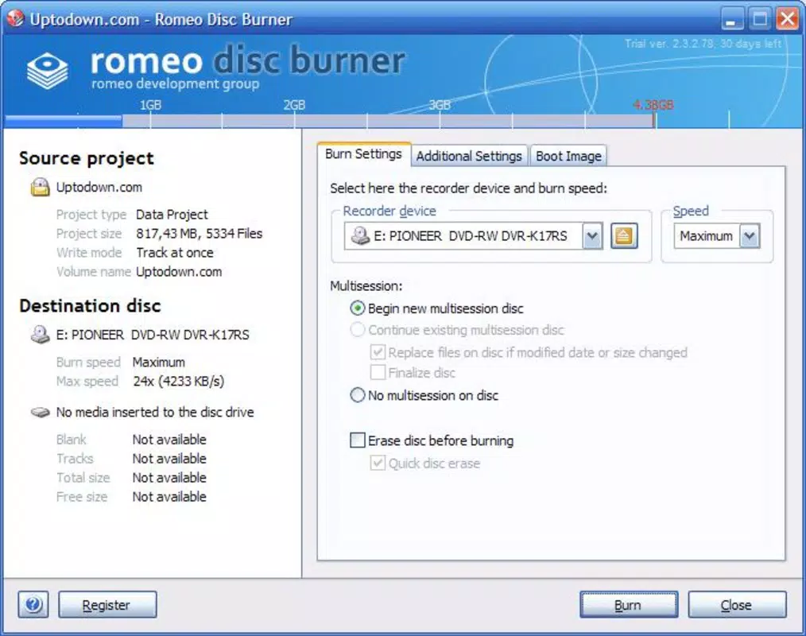806x636 pixels.
Task: Click the destination disc drive icon
Action: click(x=40, y=335)
